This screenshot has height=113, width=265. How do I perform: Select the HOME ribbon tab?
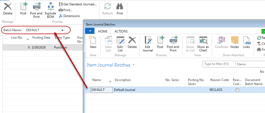coord(103,31)
